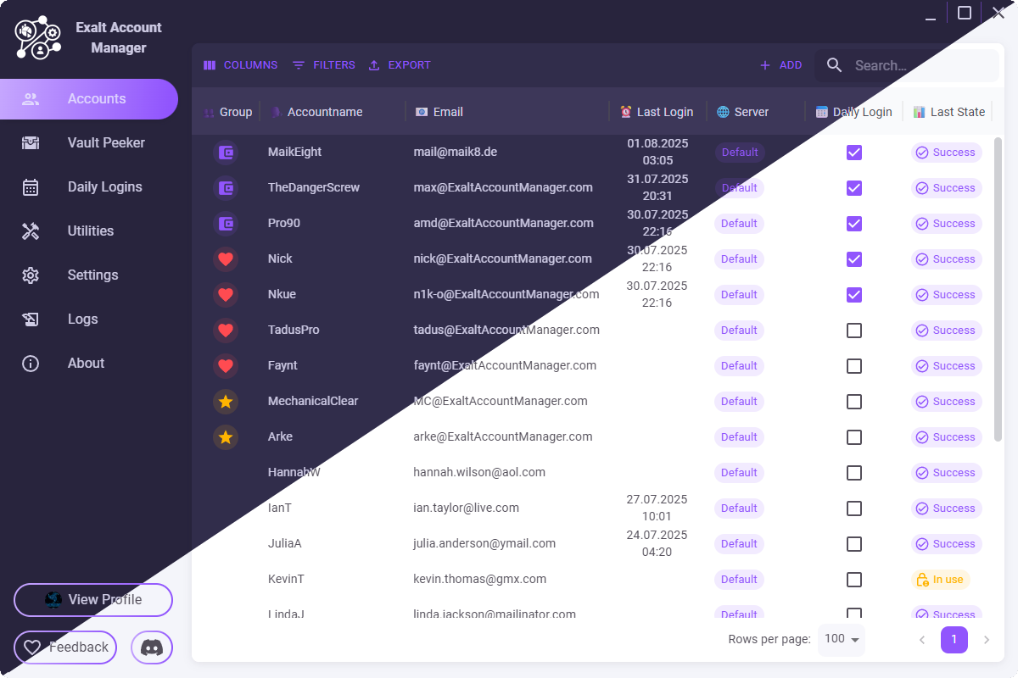Go to previous page arrow
1018x678 pixels.
(922, 640)
